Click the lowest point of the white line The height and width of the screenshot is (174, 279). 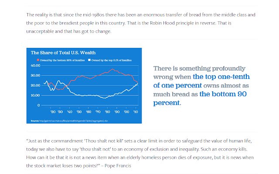pos(105,98)
